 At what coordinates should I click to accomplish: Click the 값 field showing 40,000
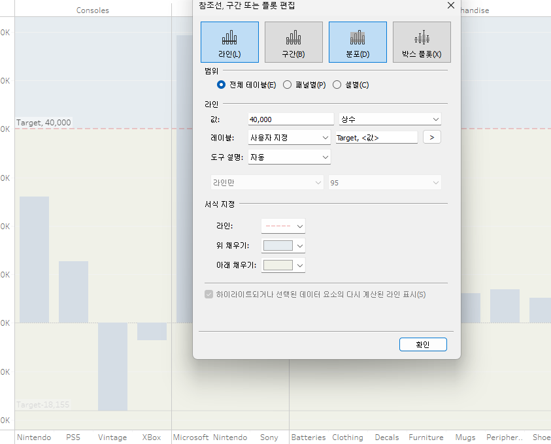coord(291,119)
